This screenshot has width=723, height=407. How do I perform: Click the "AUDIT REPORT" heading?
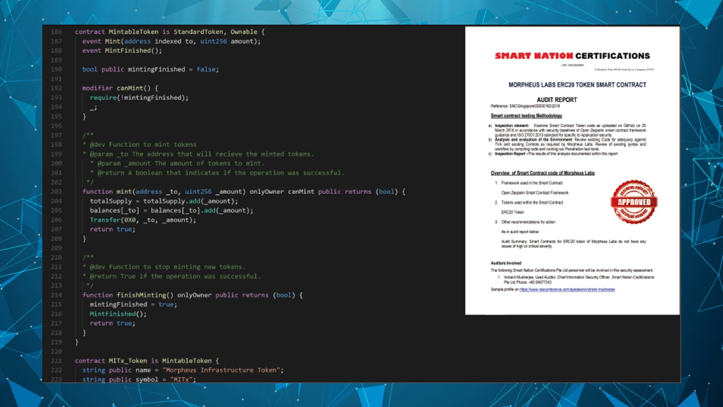pyautogui.click(x=557, y=100)
